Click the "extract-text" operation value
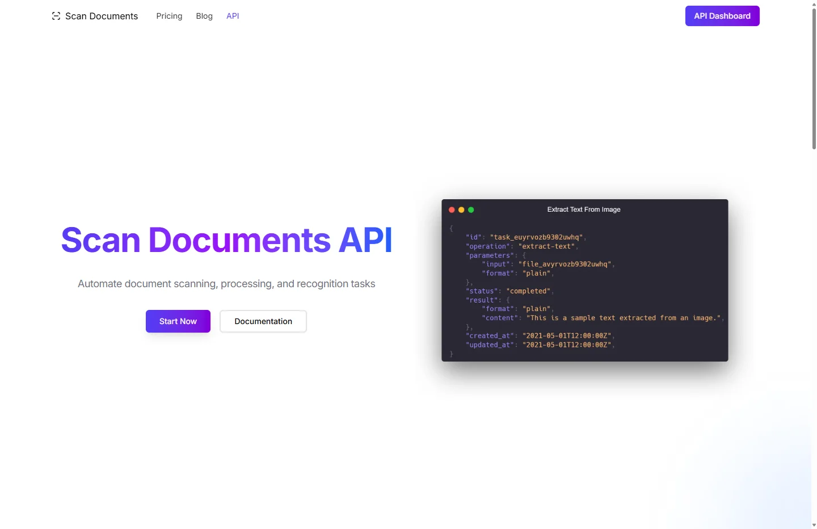817x529 pixels. pos(546,246)
